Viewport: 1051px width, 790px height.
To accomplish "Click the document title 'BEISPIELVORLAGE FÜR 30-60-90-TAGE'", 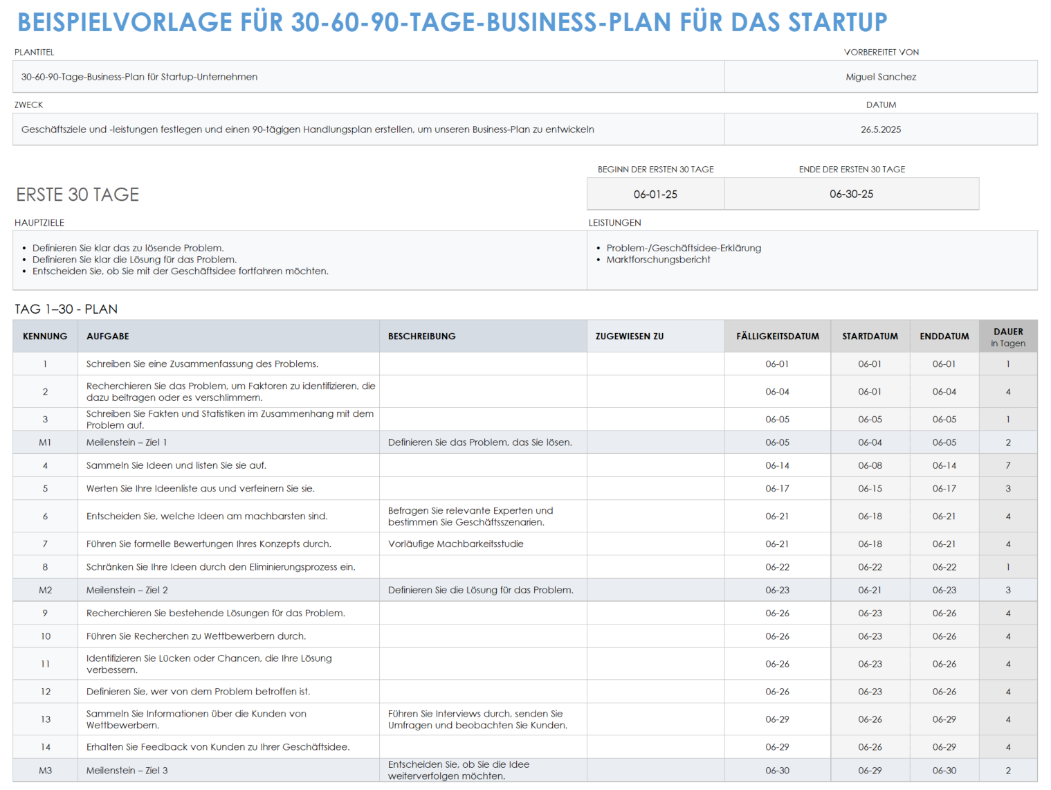I will (452, 22).
